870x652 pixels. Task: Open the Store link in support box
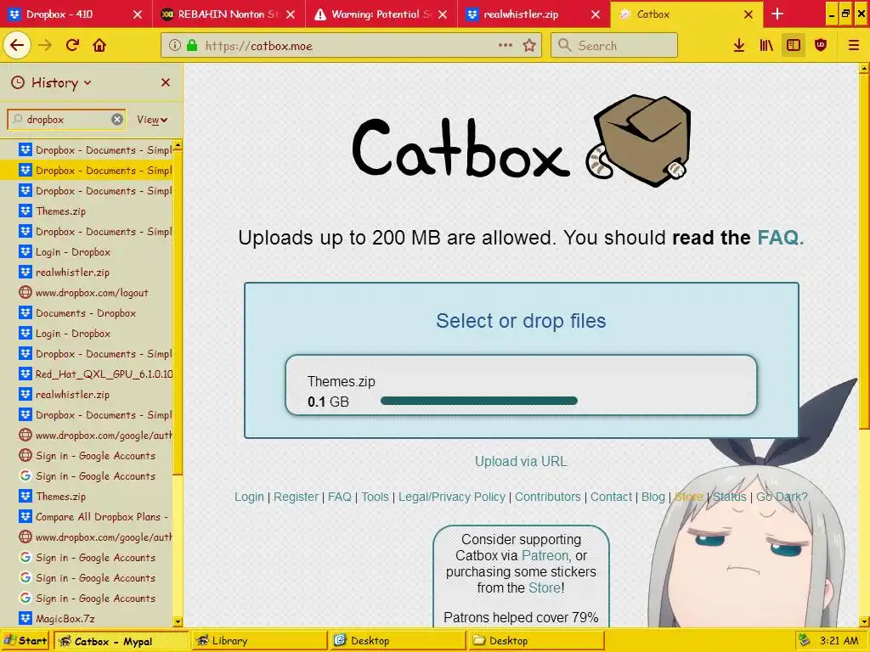545,587
